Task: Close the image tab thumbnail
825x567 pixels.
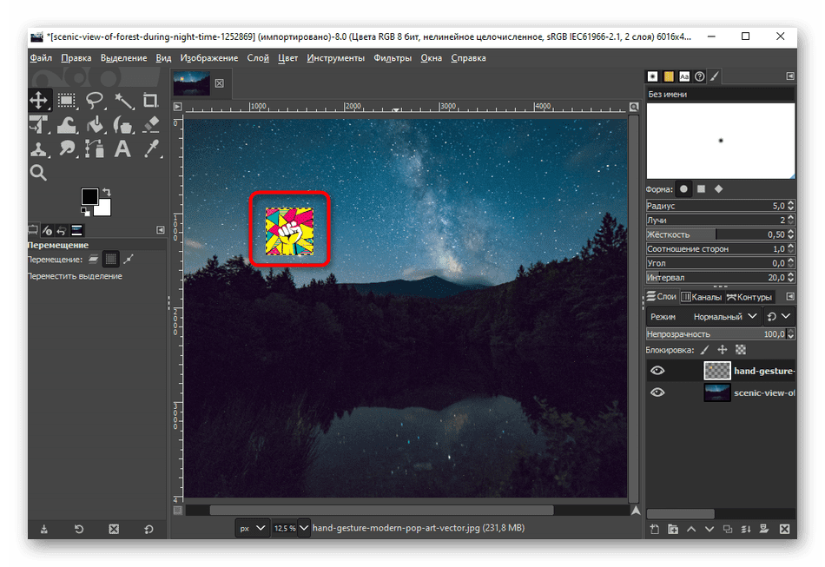Action: click(220, 83)
